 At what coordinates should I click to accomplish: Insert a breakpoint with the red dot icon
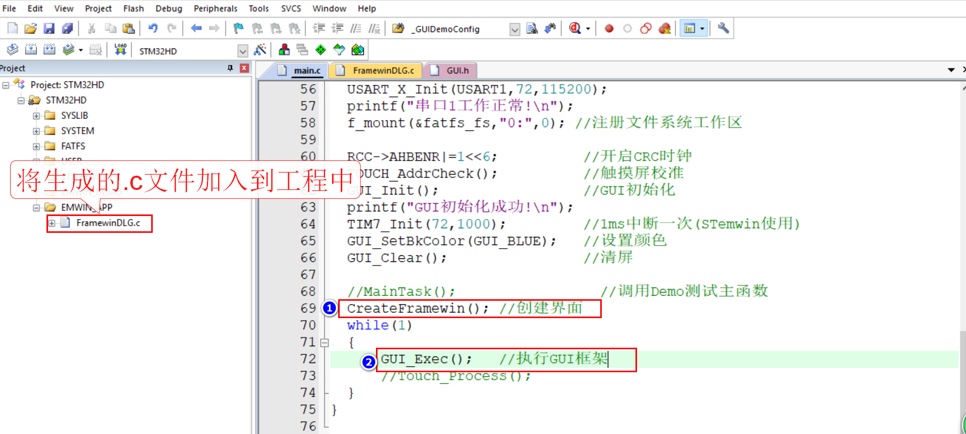click(609, 29)
